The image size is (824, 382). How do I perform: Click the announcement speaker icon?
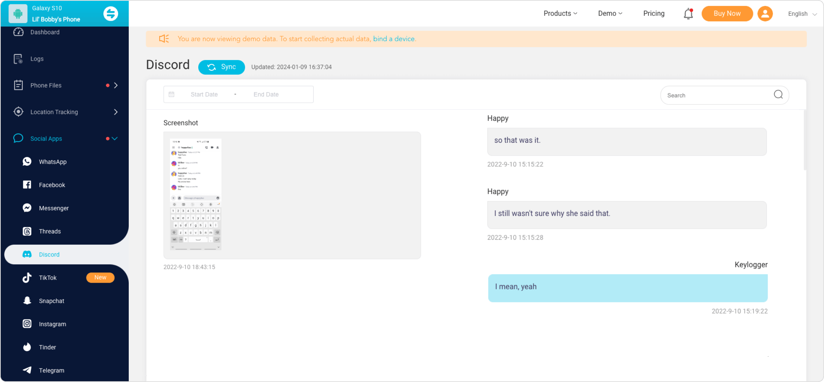tap(164, 39)
